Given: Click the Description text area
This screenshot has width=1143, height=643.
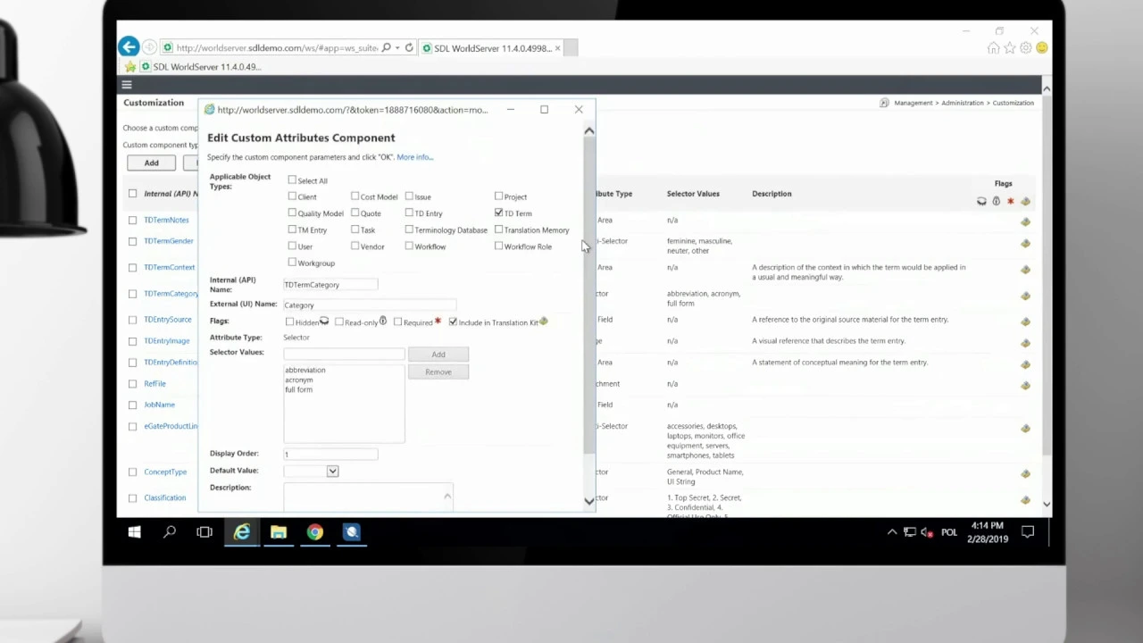Looking at the screenshot, I should [368, 497].
